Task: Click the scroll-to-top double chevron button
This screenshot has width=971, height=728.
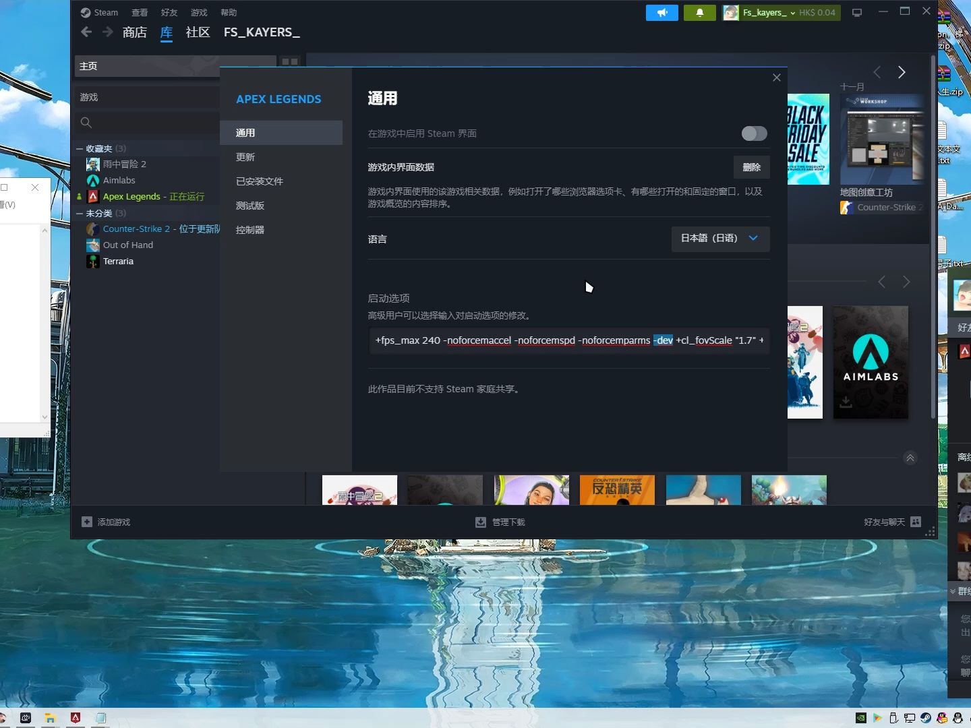Action: pos(910,458)
